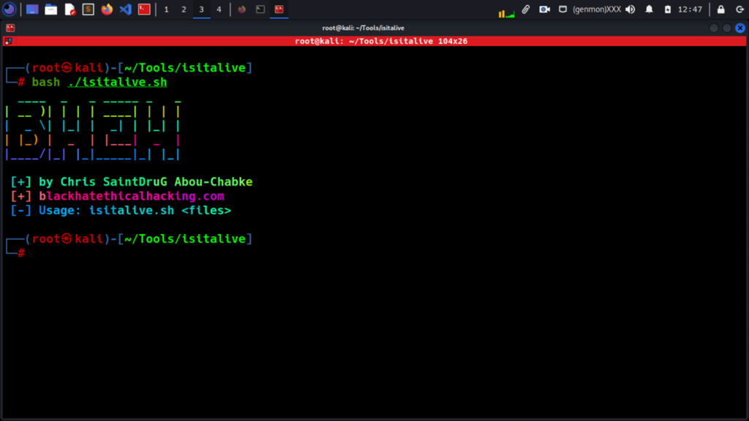Open the notifications bell icon

coord(649,10)
